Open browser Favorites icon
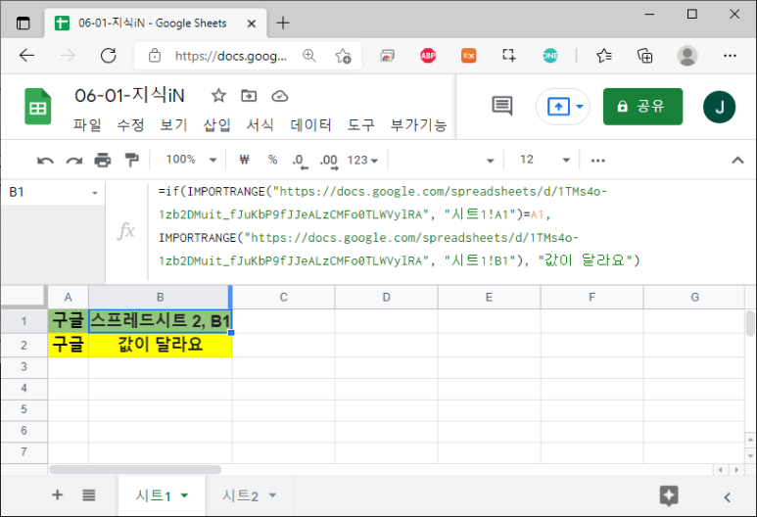Image resolution: width=757 pixels, height=517 pixels. click(604, 56)
